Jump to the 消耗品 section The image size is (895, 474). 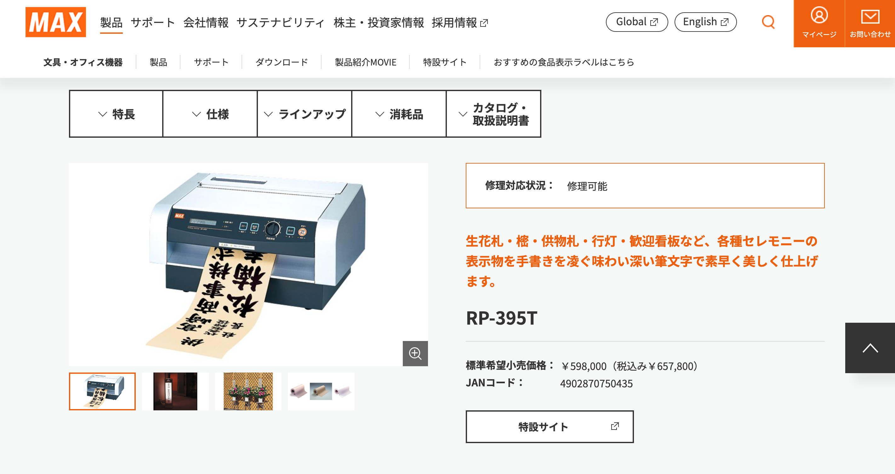[x=399, y=114]
